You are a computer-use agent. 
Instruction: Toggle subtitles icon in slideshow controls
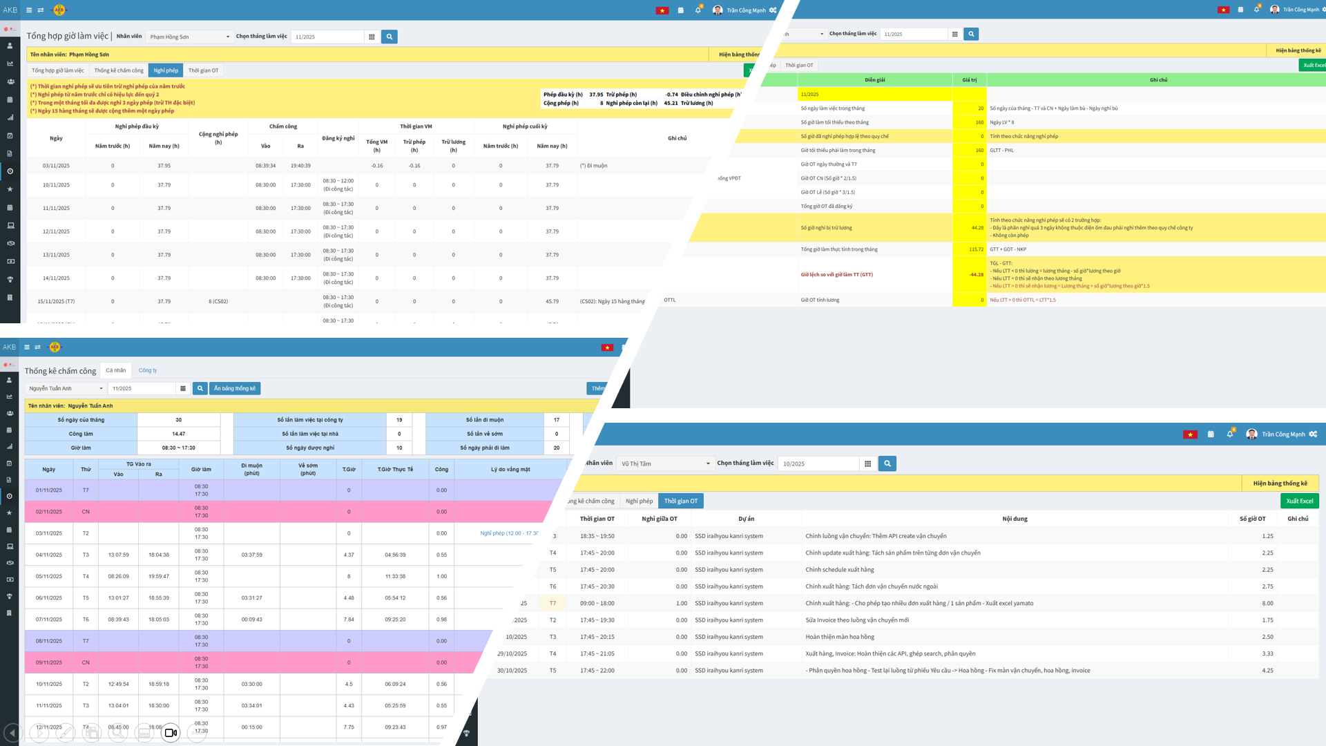pos(144,733)
